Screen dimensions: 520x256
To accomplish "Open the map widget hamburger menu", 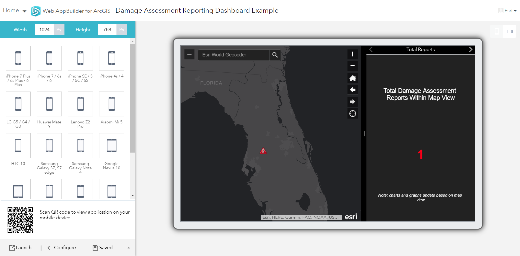I will (190, 55).
